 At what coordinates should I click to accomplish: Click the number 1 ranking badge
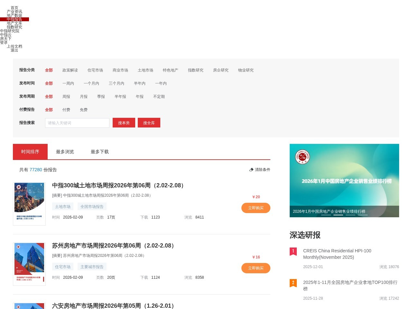coord(293,251)
